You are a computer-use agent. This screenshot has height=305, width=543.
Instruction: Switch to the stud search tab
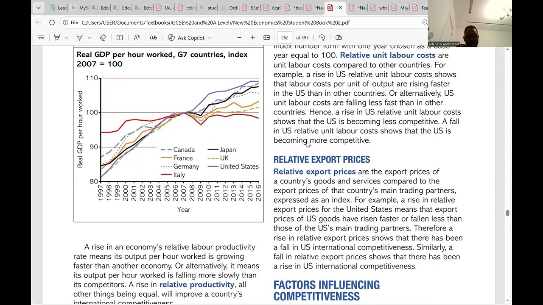[208, 8]
